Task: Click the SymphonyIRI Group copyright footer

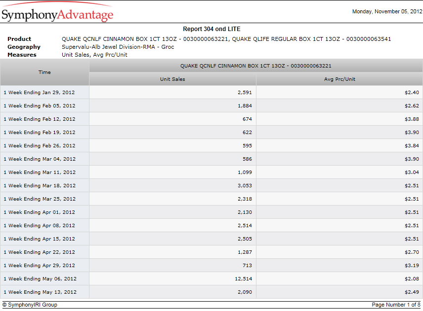Action: (30, 305)
